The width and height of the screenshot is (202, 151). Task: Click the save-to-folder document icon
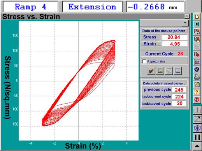(197, 39)
